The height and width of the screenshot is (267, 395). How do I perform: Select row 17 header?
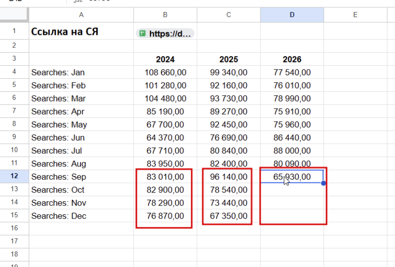tap(14, 241)
